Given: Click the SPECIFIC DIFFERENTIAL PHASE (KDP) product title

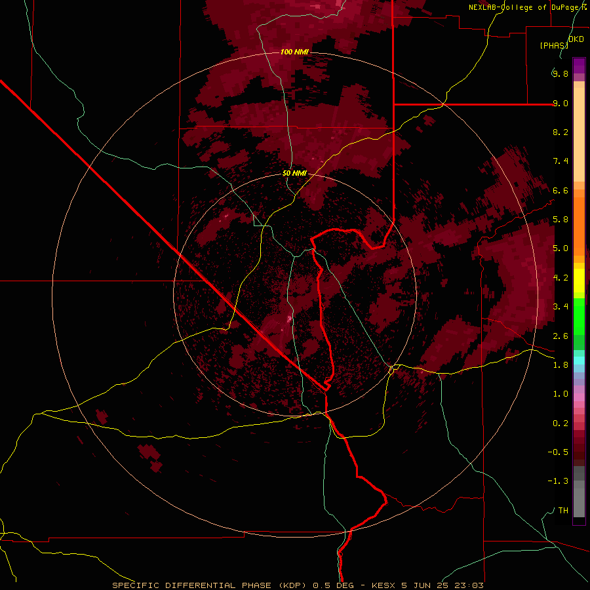Looking at the screenshot, I should (x=210, y=585).
